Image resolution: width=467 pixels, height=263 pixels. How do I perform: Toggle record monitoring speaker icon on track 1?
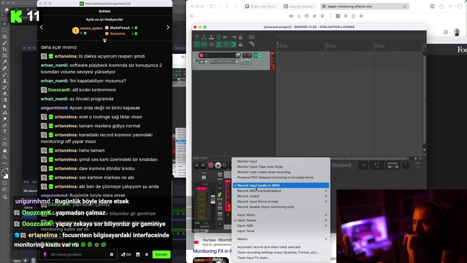pos(206,56)
